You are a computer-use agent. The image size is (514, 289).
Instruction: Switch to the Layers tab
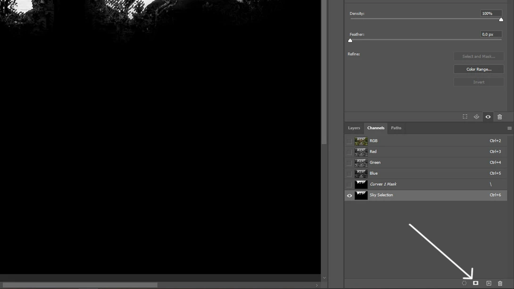pyautogui.click(x=354, y=128)
